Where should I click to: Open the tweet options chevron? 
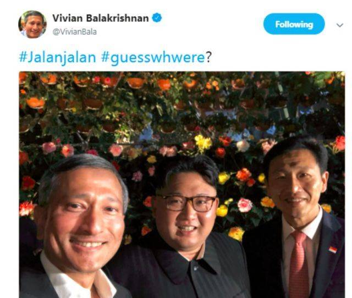(x=340, y=25)
